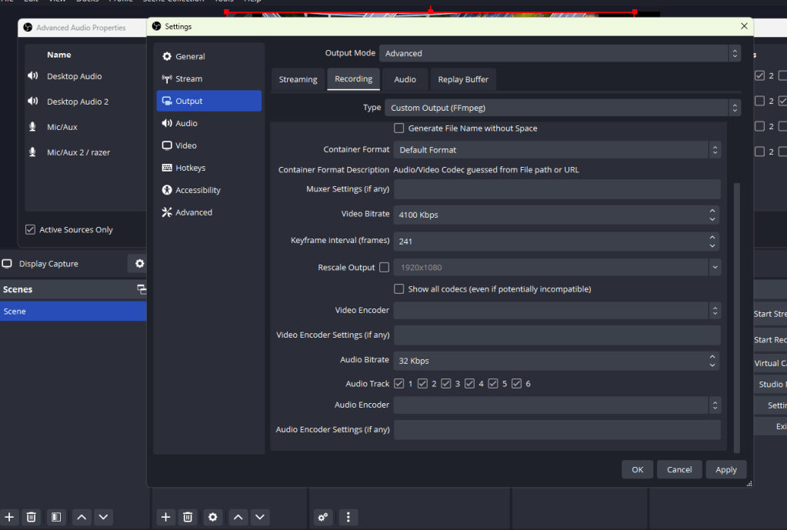The image size is (787, 530).
Task: Click the Video Encoder Settings input field
Action: 557,335
